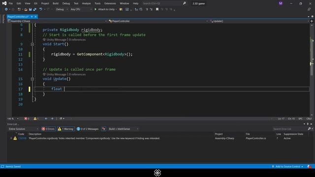
Task: Collapse the Update() method outline
Action: (32, 79)
